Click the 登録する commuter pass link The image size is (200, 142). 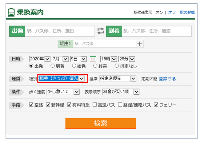coord(167,79)
